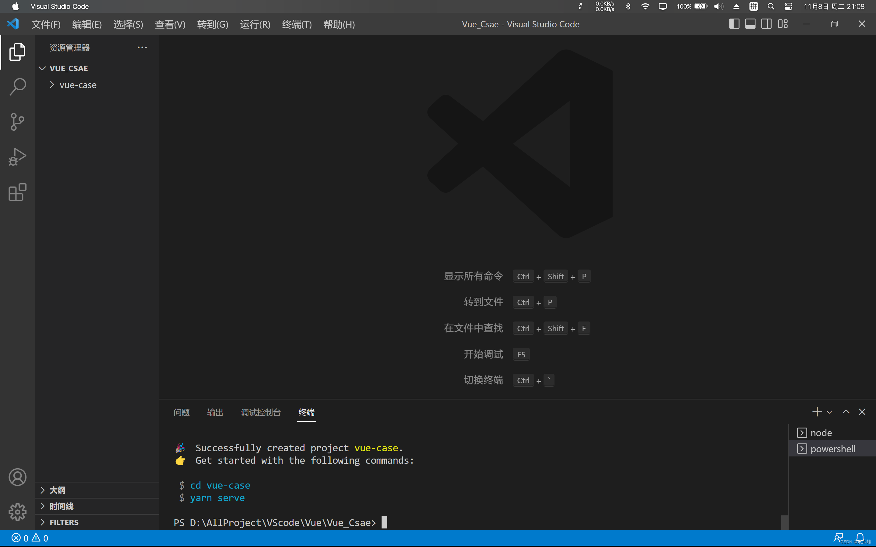Open the 终端(T) menu
This screenshot has height=547, width=876.
pyautogui.click(x=297, y=24)
